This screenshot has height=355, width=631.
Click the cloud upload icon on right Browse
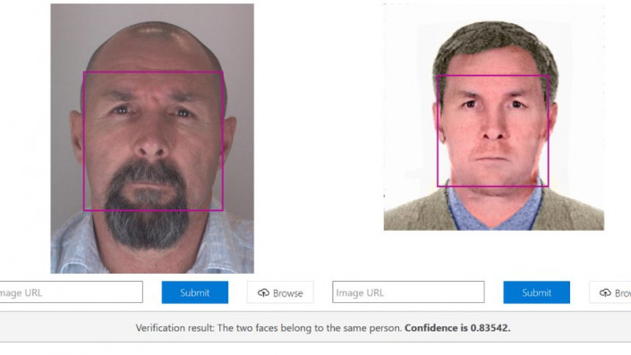click(605, 292)
